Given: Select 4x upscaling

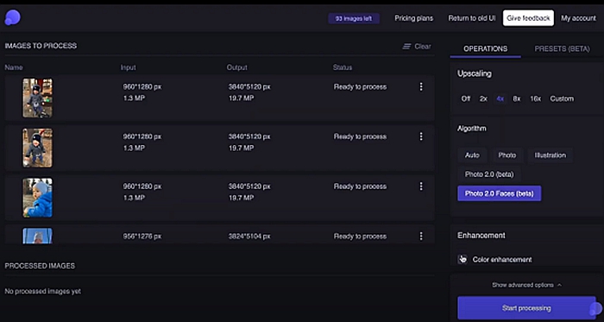Looking at the screenshot, I should [500, 98].
